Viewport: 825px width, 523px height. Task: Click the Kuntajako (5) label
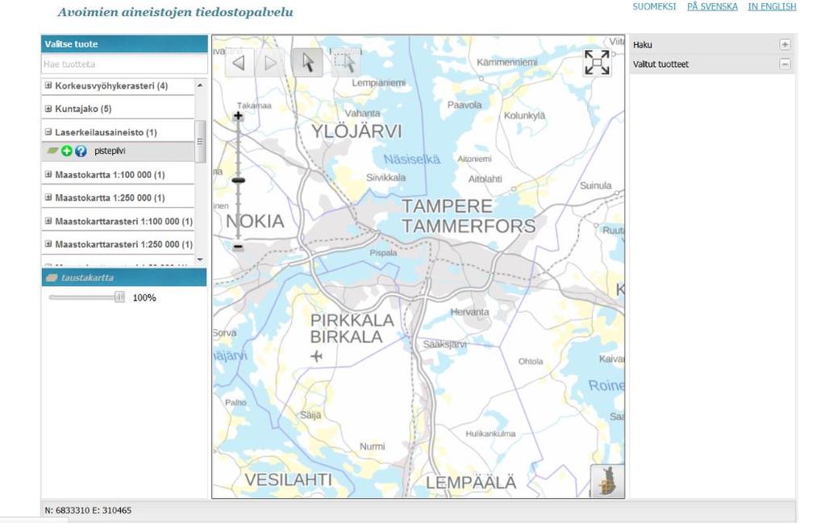(83, 109)
